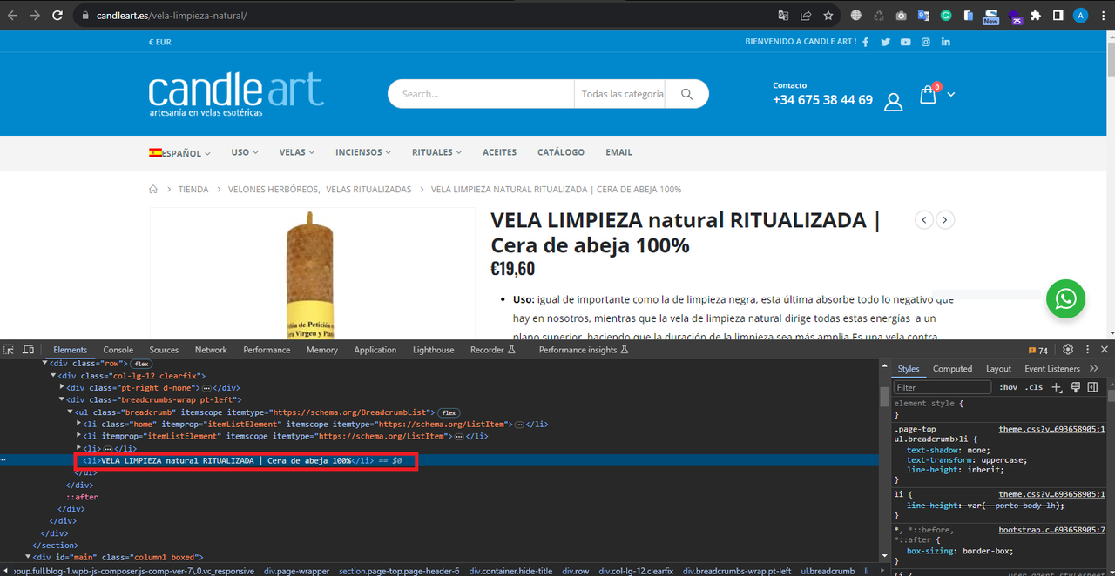Expand the USO menu
Viewport: 1115px width, 576px height.
[x=245, y=152]
